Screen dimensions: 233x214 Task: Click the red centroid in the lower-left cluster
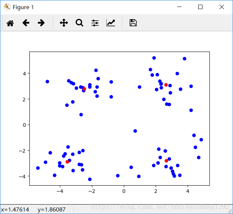tap(67, 162)
